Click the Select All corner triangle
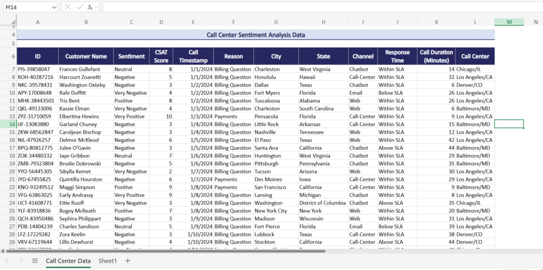The height and width of the screenshot is (270, 543). click(x=14, y=23)
